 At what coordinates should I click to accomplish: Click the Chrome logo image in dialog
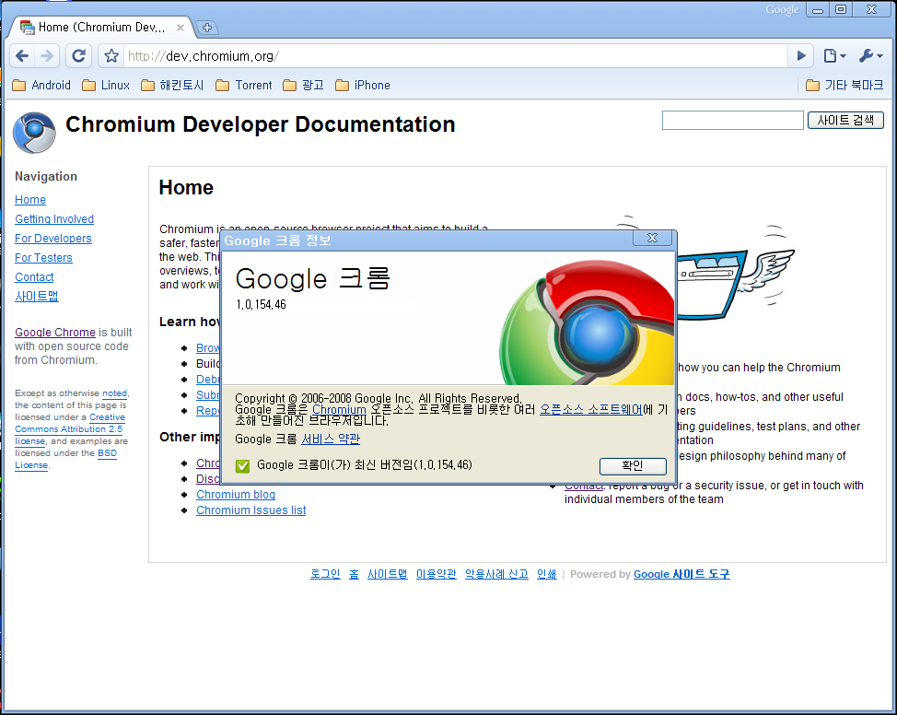tap(587, 322)
